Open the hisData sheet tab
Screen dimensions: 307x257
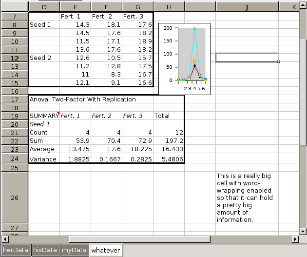pyautogui.click(x=45, y=250)
